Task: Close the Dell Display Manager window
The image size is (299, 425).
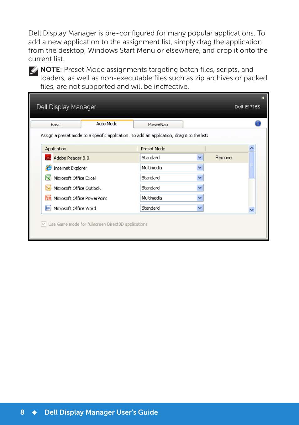Action: [263, 98]
